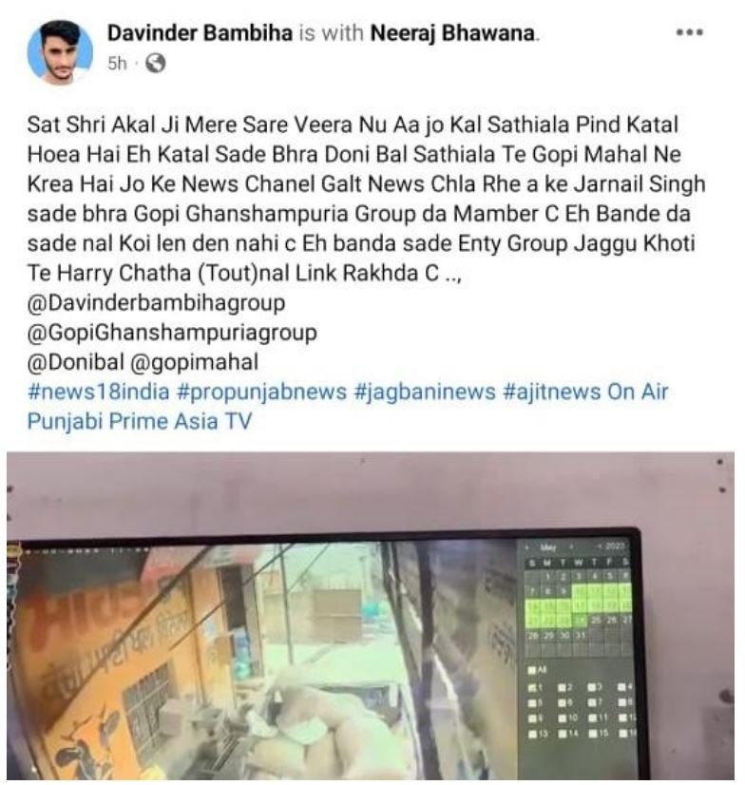Viewport: 745px width, 785px height.
Task: Check the All channels checkbox
Action: pos(532,670)
